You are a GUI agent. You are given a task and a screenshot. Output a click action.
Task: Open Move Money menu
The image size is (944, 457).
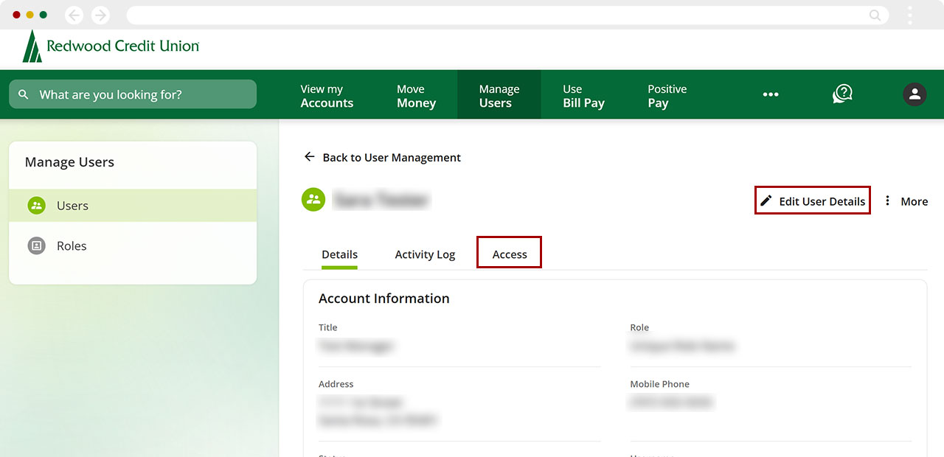[416, 96]
